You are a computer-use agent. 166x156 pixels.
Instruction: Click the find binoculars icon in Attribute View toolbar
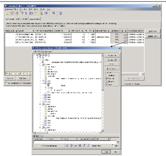pyautogui.click(x=80, y=146)
